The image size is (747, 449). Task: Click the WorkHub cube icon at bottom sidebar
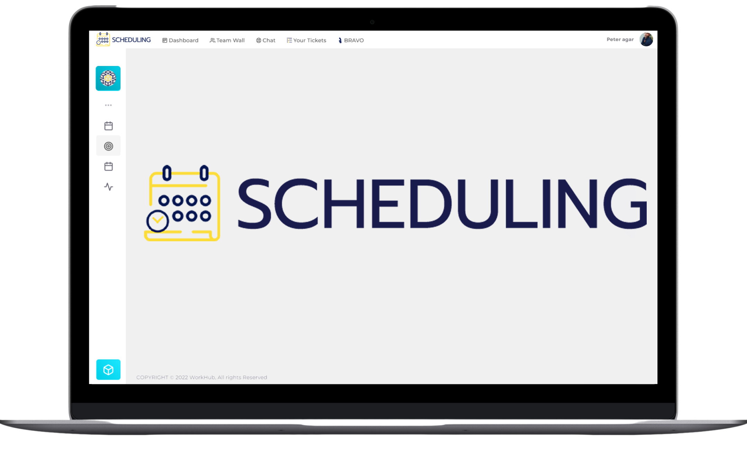click(x=108, y=370)
